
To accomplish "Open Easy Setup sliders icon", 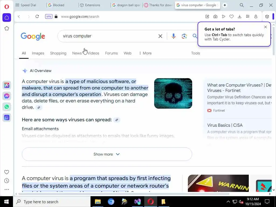I will 248,16.
